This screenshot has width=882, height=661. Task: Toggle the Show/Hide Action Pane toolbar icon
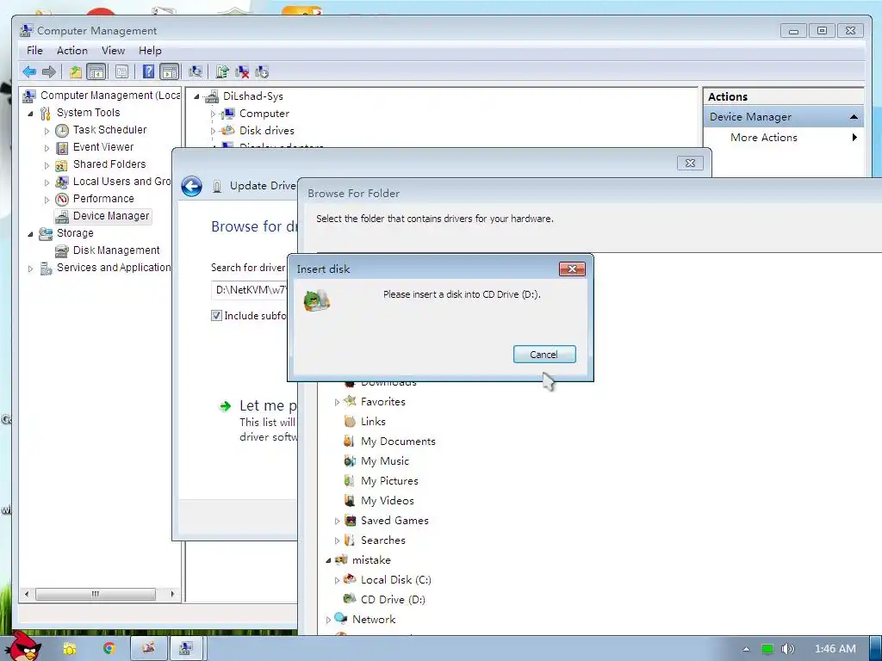click(x=170, y=72)
